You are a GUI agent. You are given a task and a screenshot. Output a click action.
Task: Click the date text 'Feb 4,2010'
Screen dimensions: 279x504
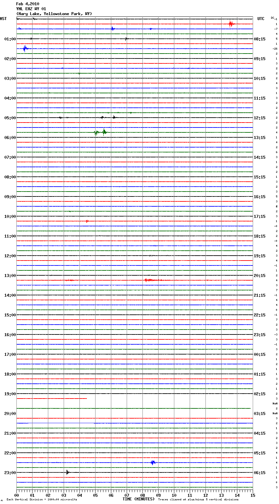[x=28, y=4]
